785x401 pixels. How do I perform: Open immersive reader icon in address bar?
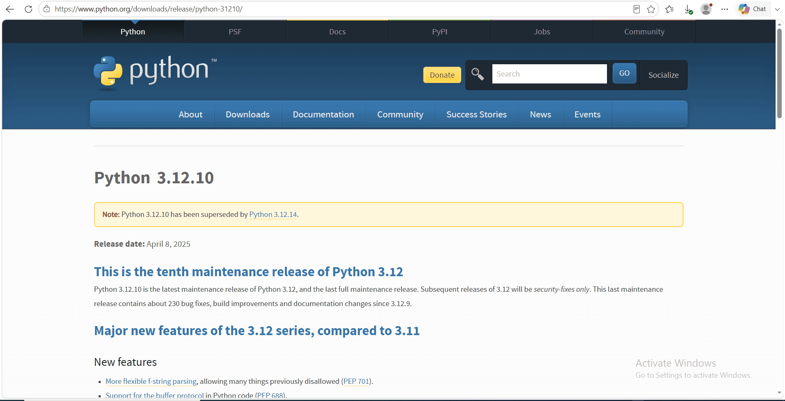pyautogui.click(x=636, y=9)
